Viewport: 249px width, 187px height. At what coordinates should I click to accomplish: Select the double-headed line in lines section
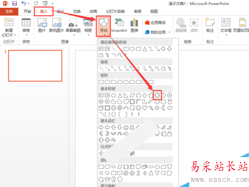coord(114,68)
